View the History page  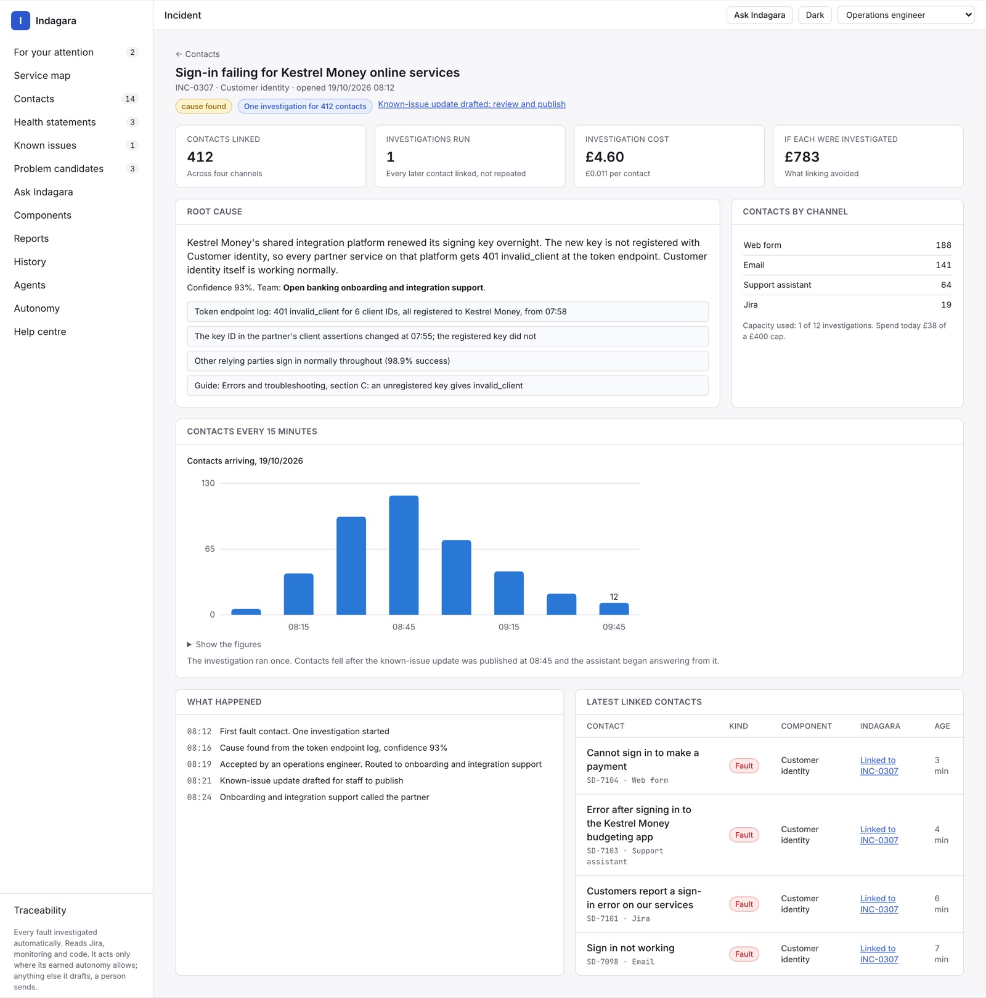click(x=76, y=262)
